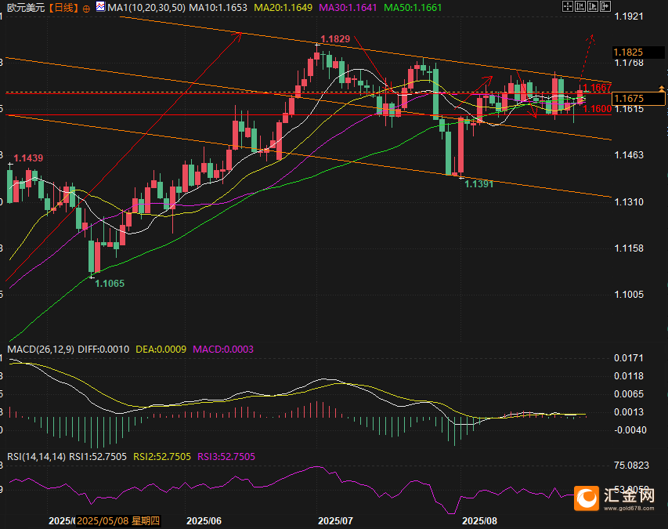
Task: Click the orange circled-plus icon beside 日线
Action: [86, 9]
